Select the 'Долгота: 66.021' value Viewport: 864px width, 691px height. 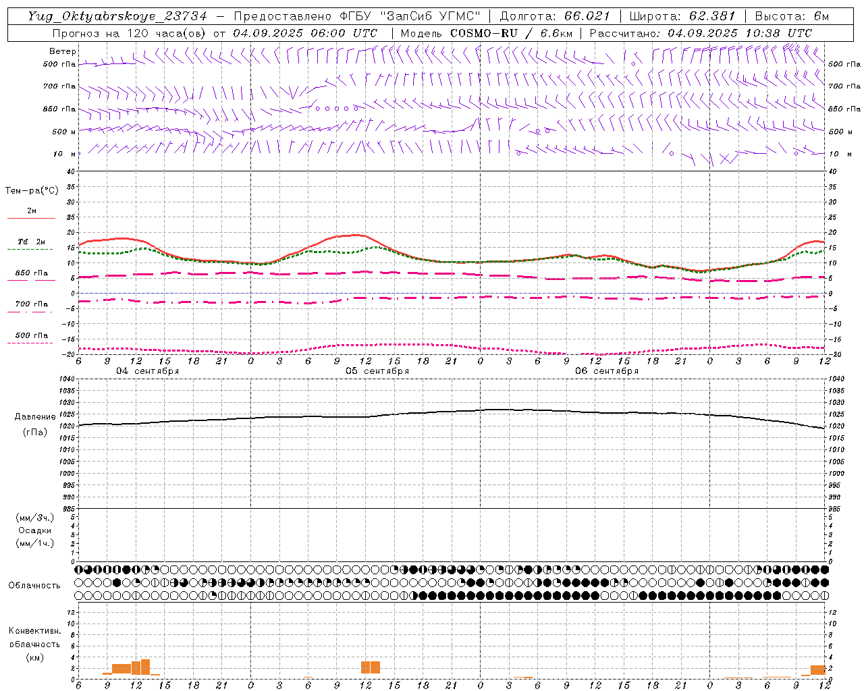click(x=555, y=17)
